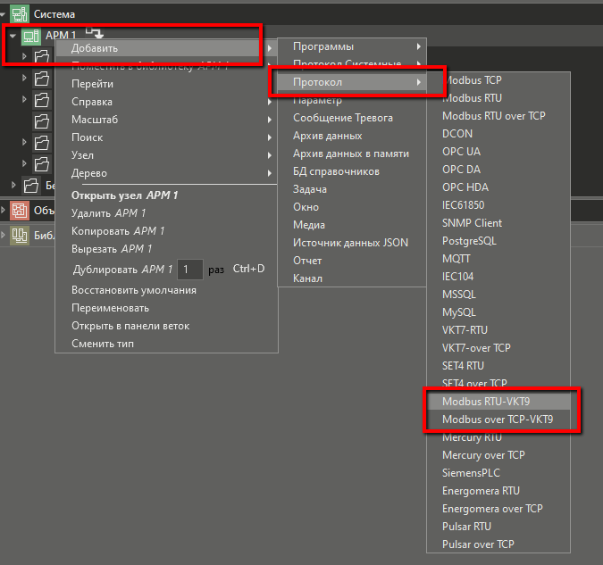Collapse the АРМ 1 tree node

click(x=13, y=36)
